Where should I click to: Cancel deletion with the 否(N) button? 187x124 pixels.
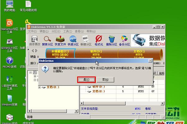pos(105,80)
